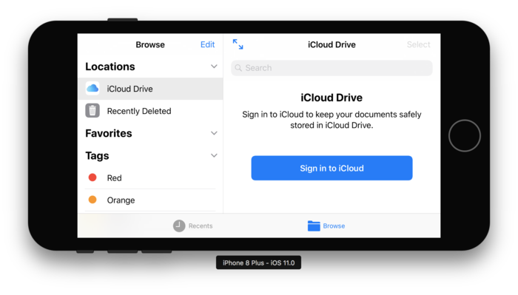This screenshot has width=518, height=295.
Task: Collapse the Tags section chevron
Action: click(214, 155)
